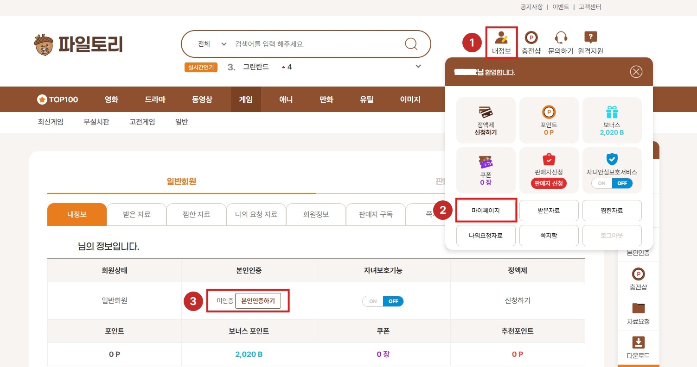Select the 애니 menu item

click(x=286, y=100)
